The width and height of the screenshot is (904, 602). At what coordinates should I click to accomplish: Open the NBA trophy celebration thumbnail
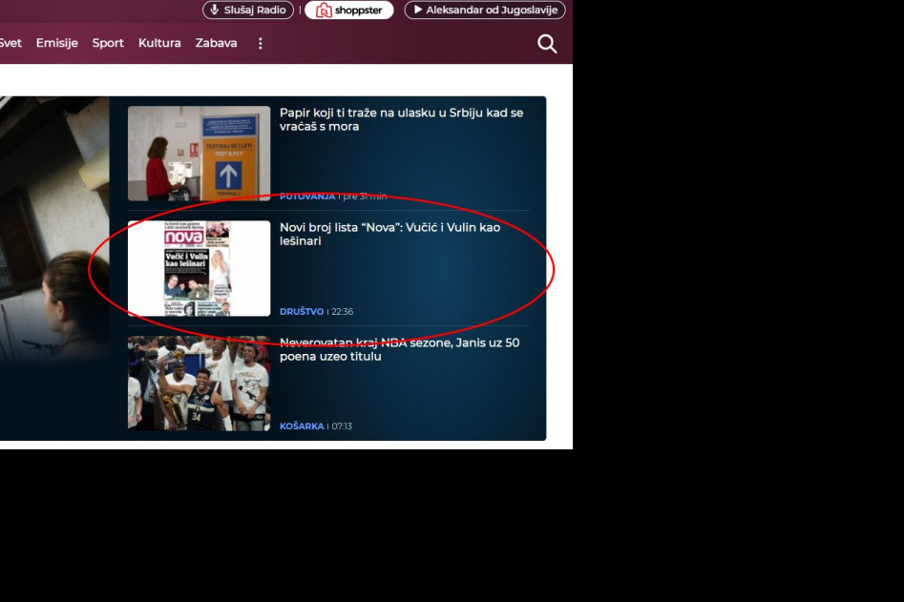(199, 383)
